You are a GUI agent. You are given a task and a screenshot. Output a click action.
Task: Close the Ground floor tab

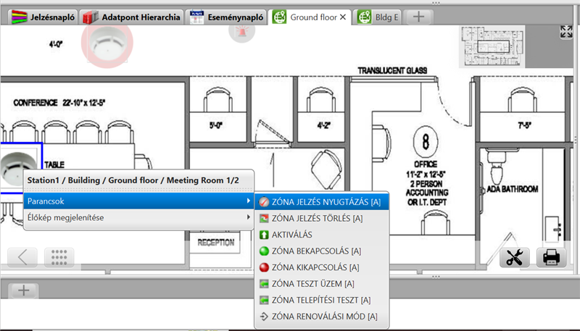coord(343,16)
